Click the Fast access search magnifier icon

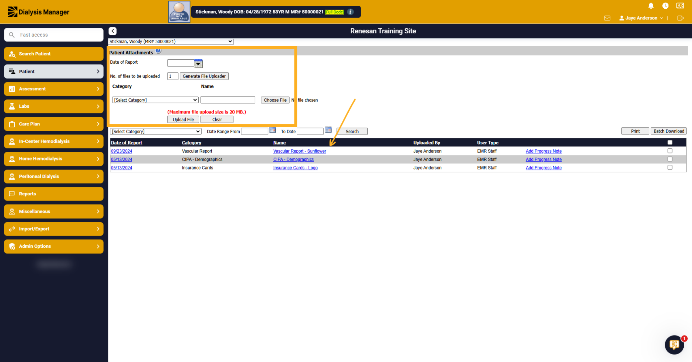(12, 35)
